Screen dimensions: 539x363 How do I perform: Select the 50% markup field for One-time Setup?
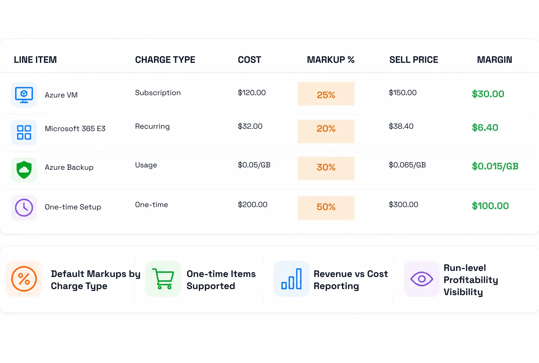(x=326, y=208)
